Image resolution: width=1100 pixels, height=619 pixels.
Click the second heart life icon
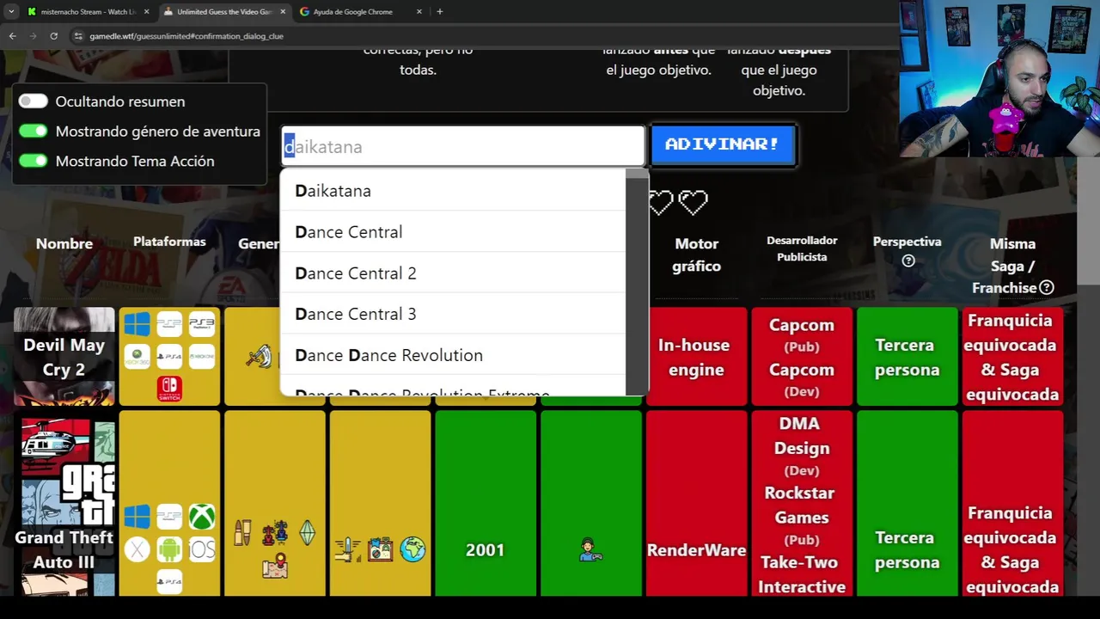coord(694,203)
